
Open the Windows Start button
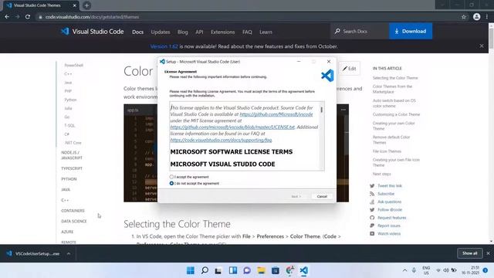191,270
